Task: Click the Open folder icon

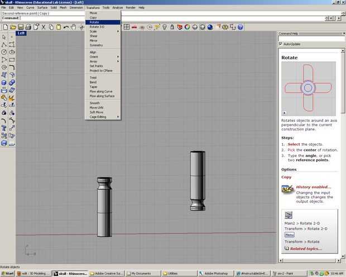Action: tap(13, 27)
